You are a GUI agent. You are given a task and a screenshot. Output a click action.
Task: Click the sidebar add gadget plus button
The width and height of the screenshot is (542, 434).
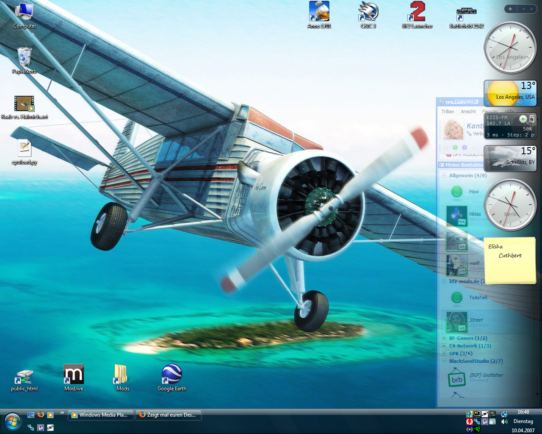click(510, 9)
